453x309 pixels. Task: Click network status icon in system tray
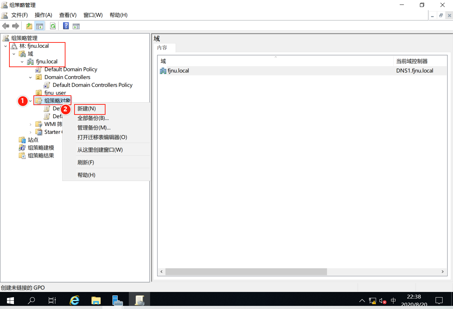(x=373, y=301)
